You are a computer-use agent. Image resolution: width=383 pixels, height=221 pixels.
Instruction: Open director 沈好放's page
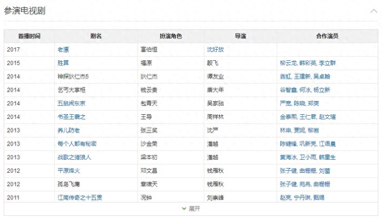click(215, 49)
